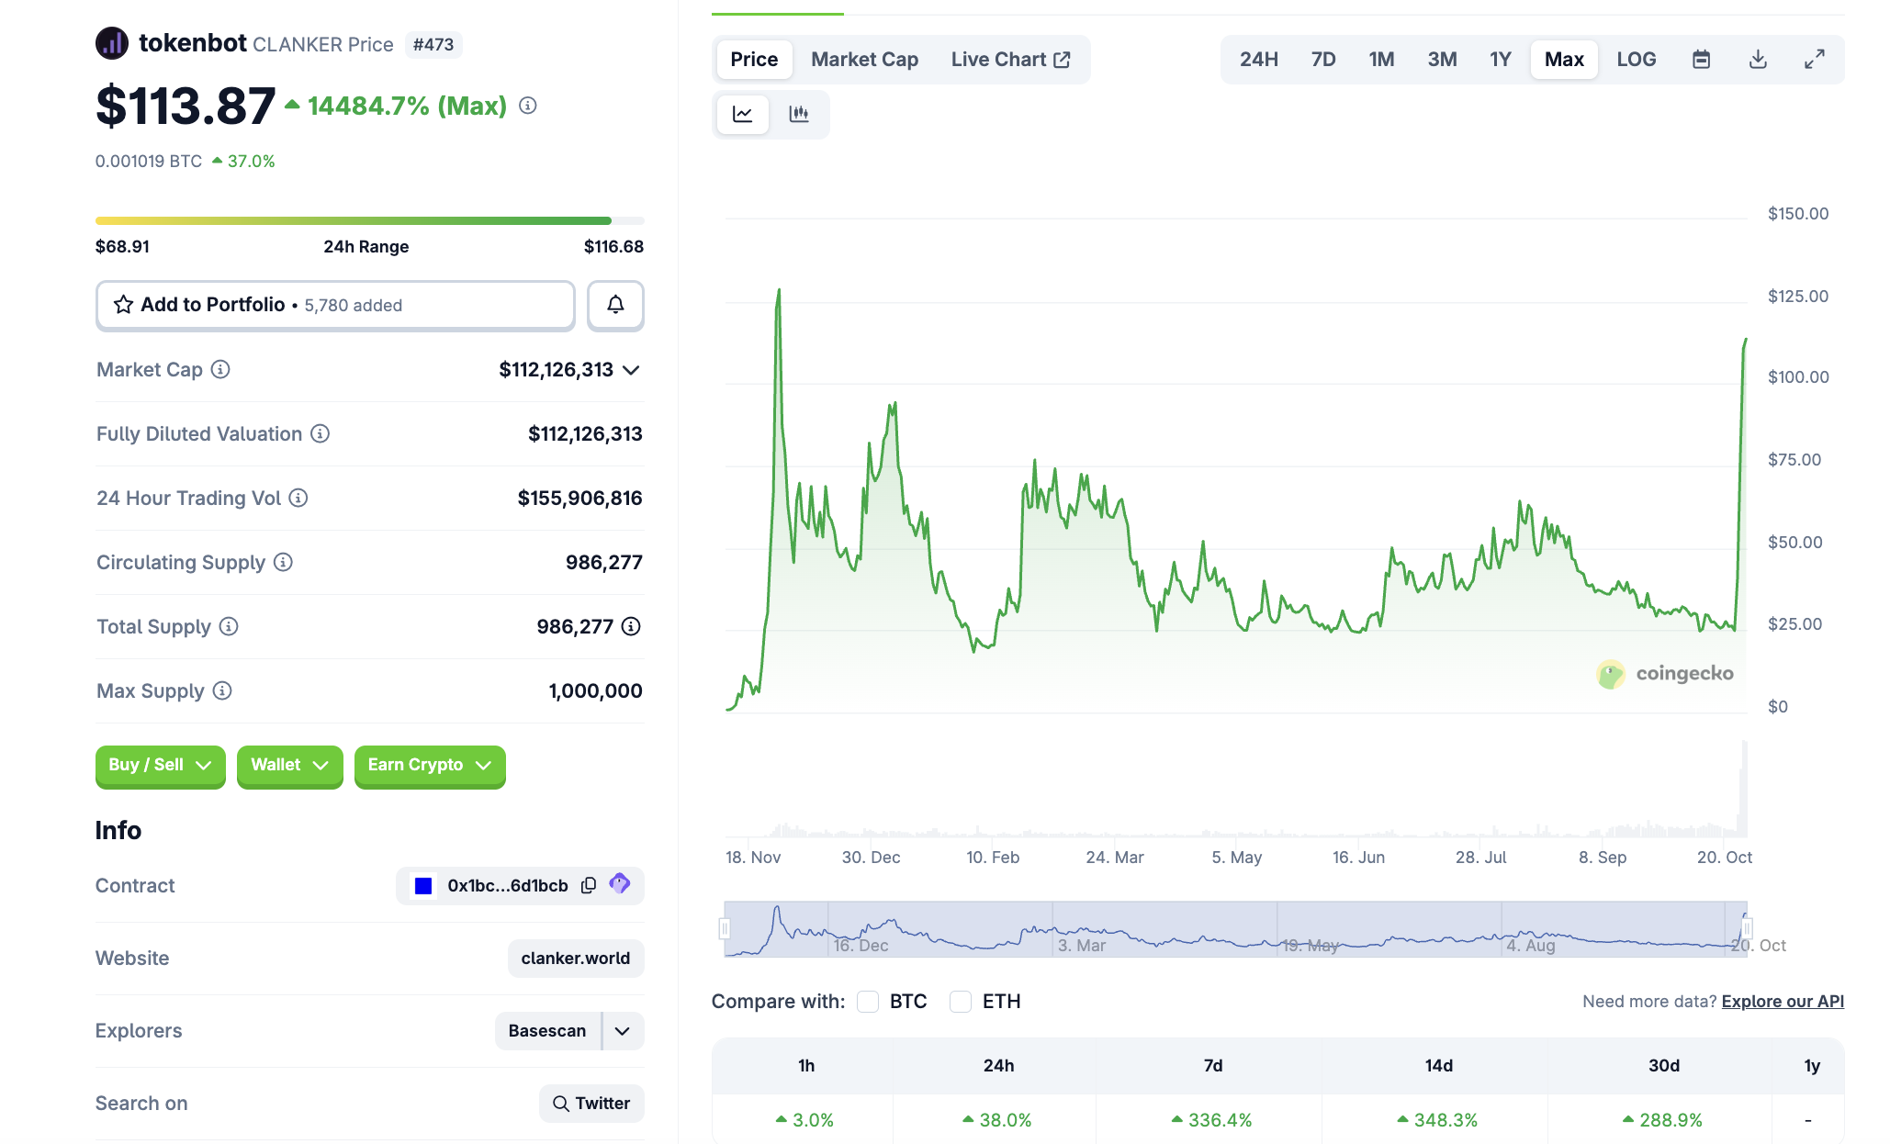Click the price alert bell icon
Screen dimensions: 1890x1144
(x=615, y=305)
